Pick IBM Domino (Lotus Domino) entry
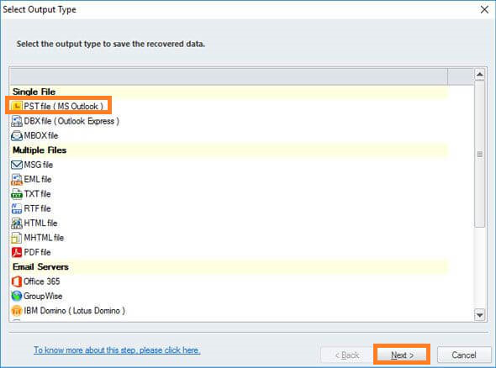Viewport: 496px width, 368px height. (68, 311)
